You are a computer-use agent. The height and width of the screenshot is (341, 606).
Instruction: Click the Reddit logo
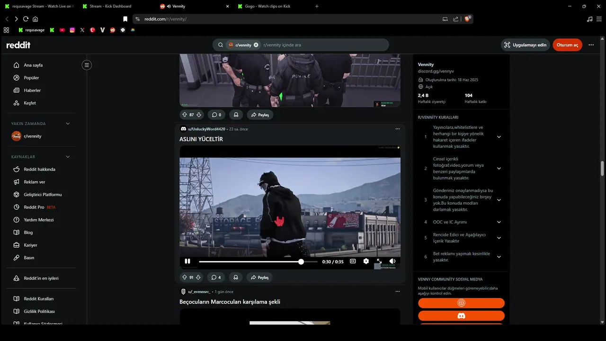(x=18, y=45)
